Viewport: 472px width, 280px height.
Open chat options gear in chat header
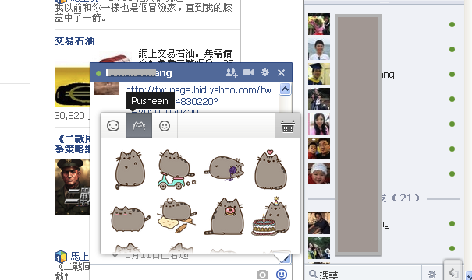265,72
